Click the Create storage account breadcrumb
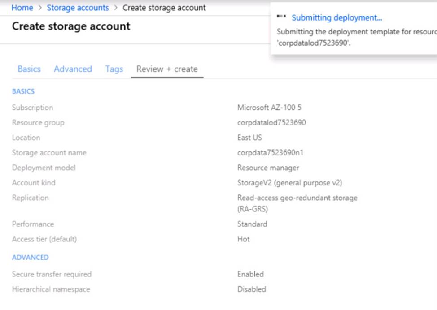 [164, 8]
